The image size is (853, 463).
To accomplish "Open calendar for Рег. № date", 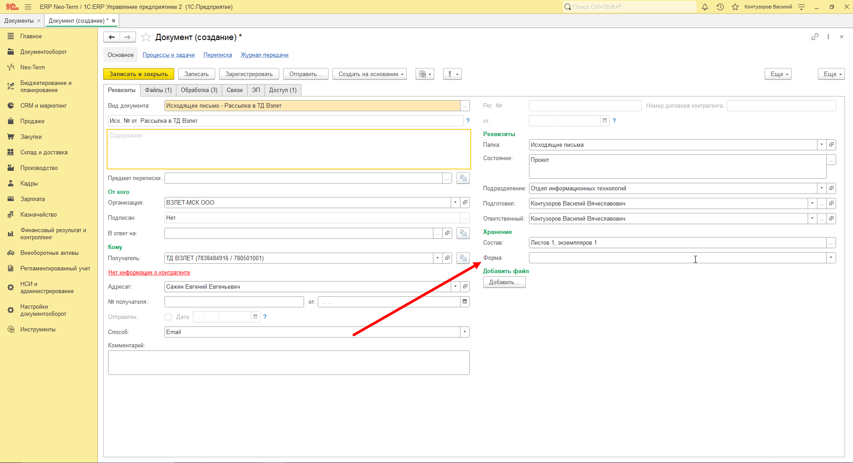I will pos(605,121).
